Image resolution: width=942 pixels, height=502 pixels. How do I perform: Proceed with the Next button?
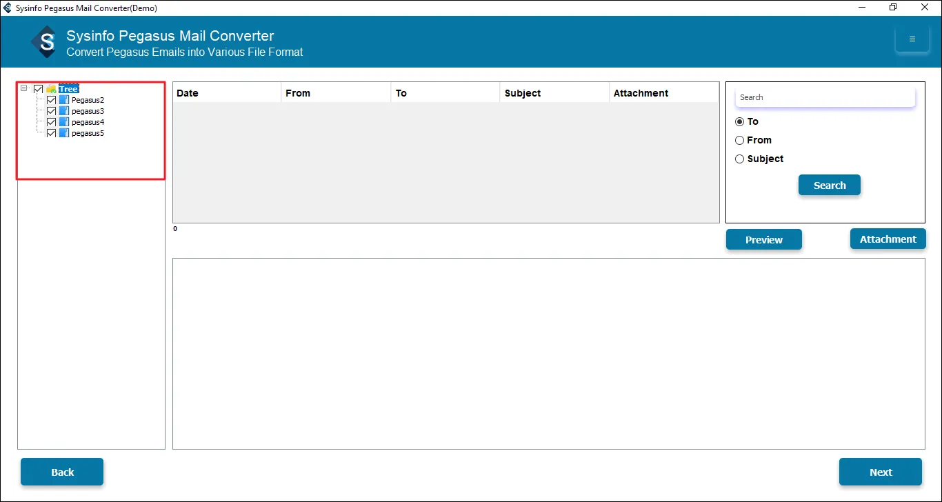click(x=881, y=472)
